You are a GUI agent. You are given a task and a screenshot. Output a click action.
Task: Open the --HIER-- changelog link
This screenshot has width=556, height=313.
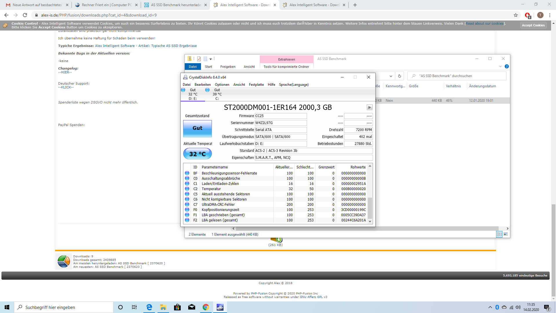tap(65, 72)
